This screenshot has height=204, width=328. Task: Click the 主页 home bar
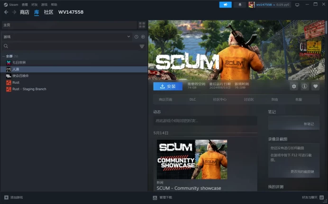[69, 25]
